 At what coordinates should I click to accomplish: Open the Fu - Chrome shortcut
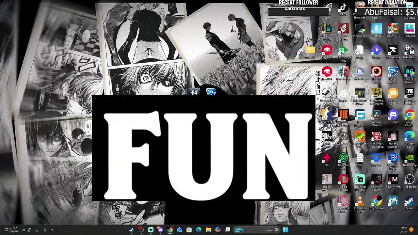click(377, 203)
